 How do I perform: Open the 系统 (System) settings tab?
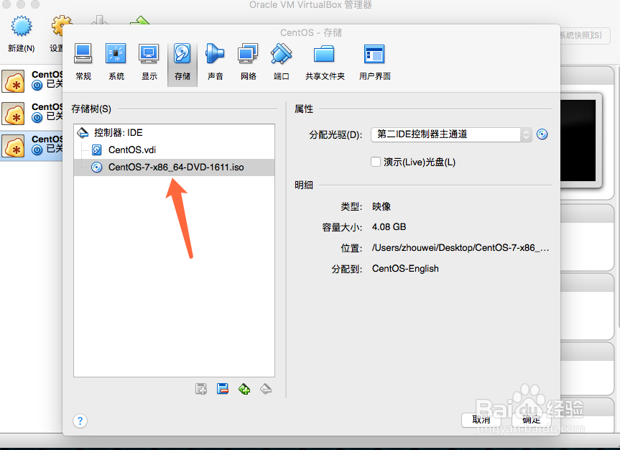pos(116,62)
